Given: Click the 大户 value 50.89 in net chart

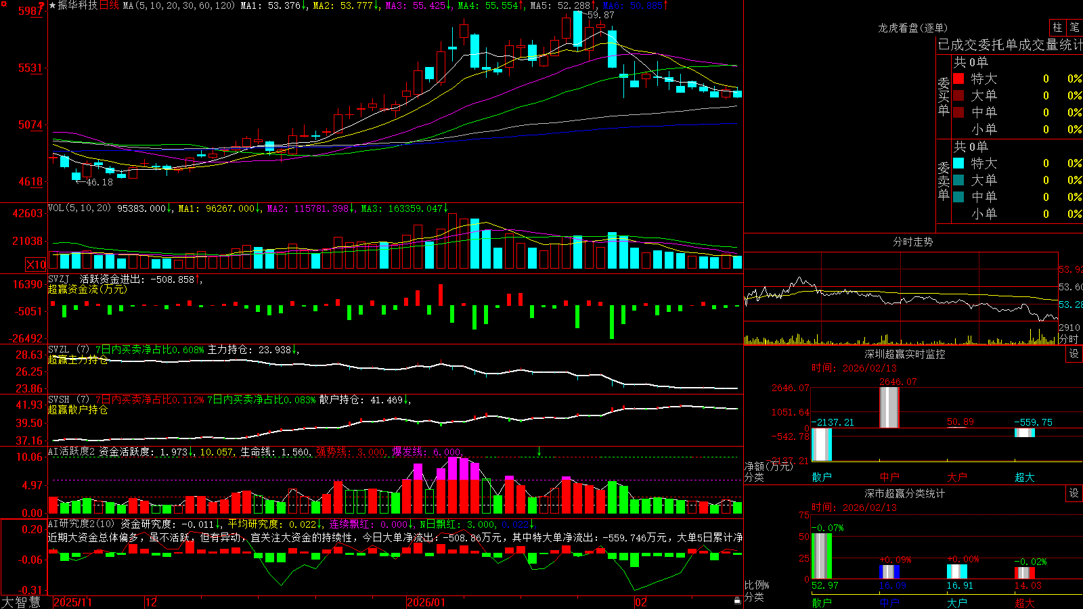Looking at the screenshot, I should pos(960,422).
